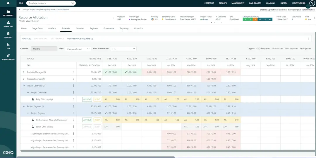
Task: Approve Paily, Shibu's allocation
Action: pos(87,99)
